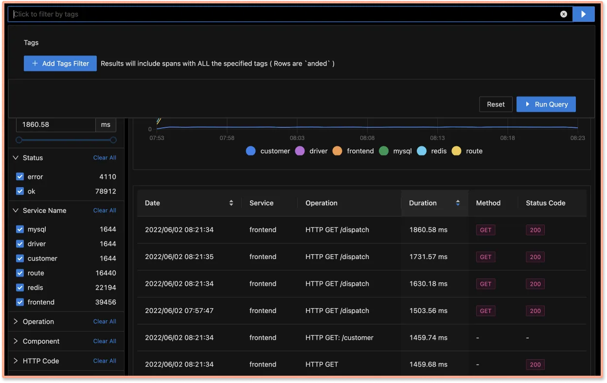Click the Run Query button
This screenshot has width=607, height=383.
point(546,104)
